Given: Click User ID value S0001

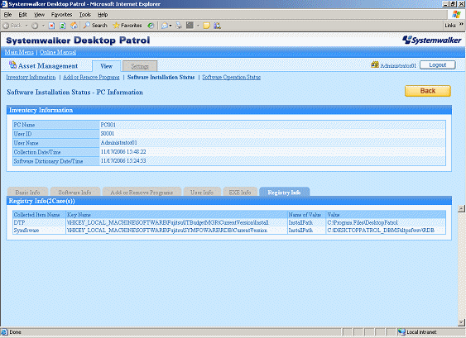Looking at the screenshot, I should pyautogui.click(x=108, y=134).
